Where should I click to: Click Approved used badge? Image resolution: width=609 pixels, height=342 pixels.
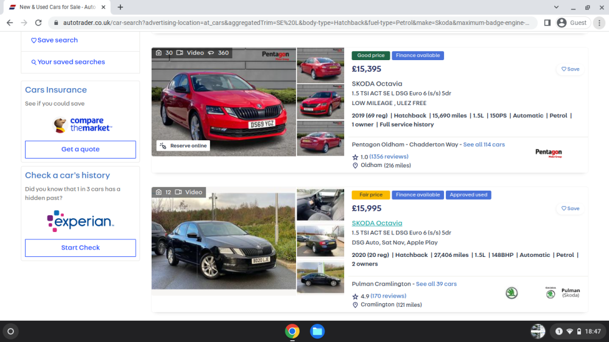[468, 195]
